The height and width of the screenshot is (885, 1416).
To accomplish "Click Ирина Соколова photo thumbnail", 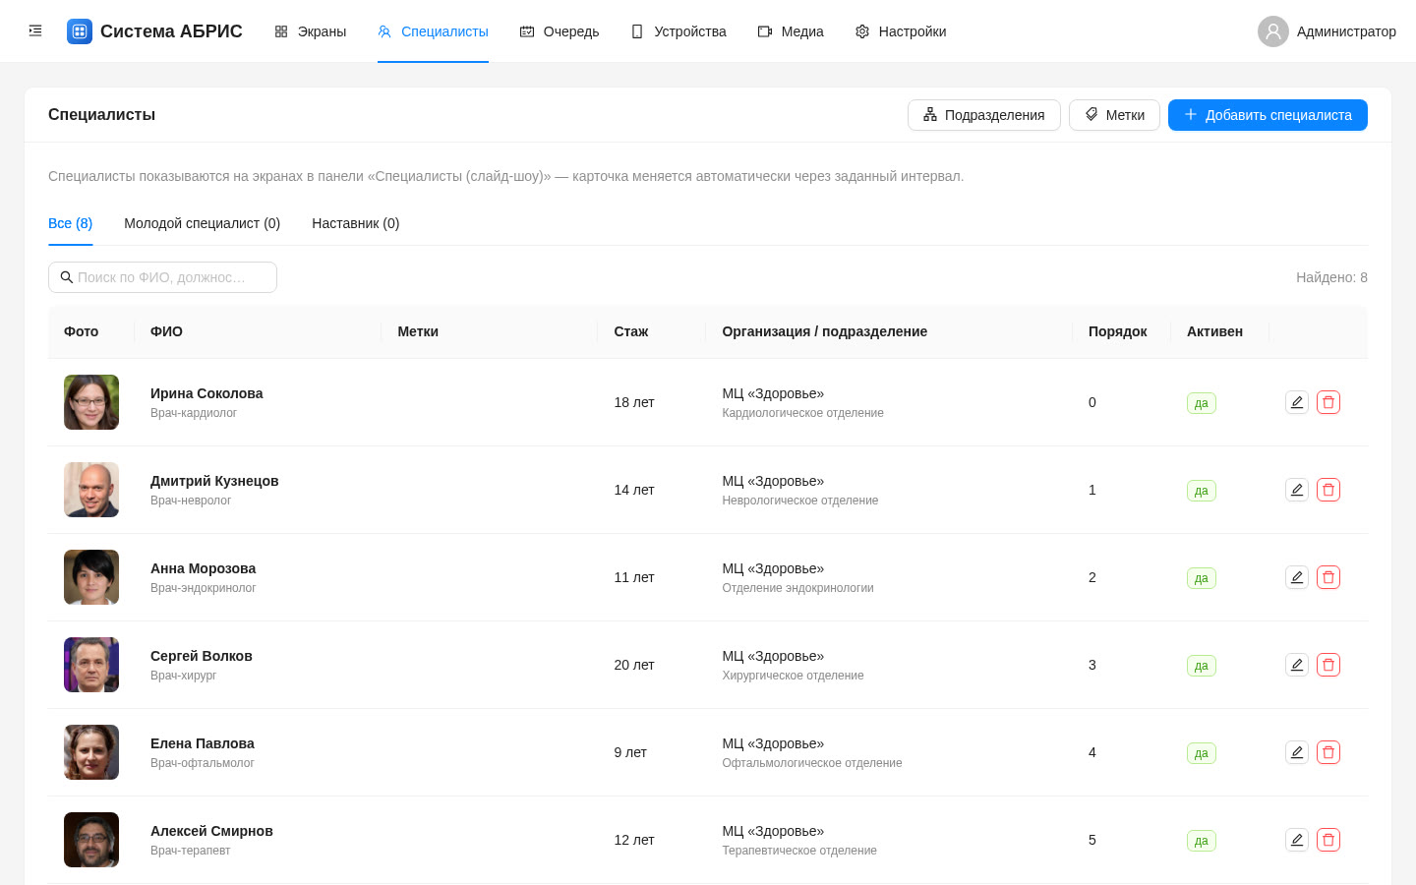I will (91, 402).
